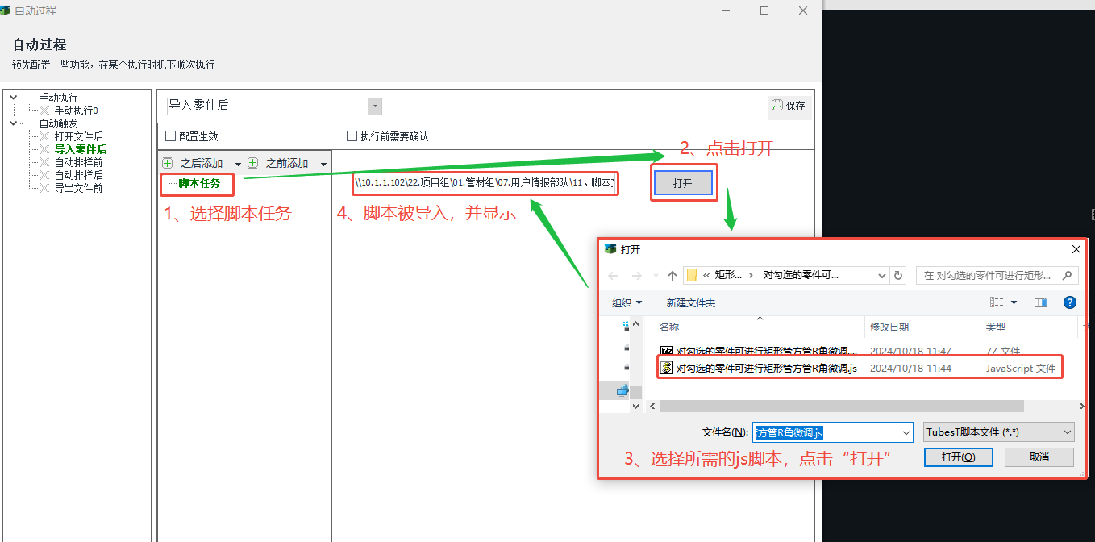Select 手动执行0 in the tree
Image resolution: width=1095 pixels, height=542 pixels.
(x=76, y=110)
